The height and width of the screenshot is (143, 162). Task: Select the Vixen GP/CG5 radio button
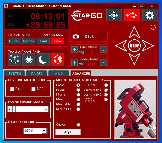tap(106, 99)
